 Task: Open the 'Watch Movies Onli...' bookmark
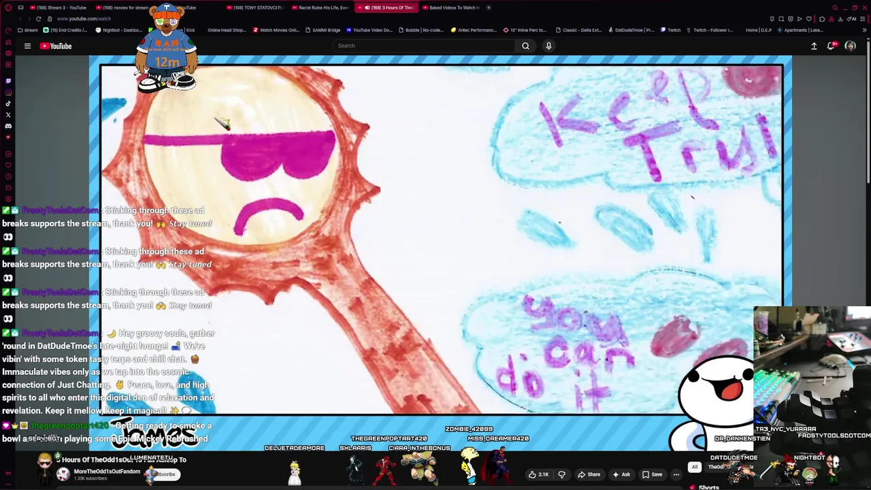(276, 30)
